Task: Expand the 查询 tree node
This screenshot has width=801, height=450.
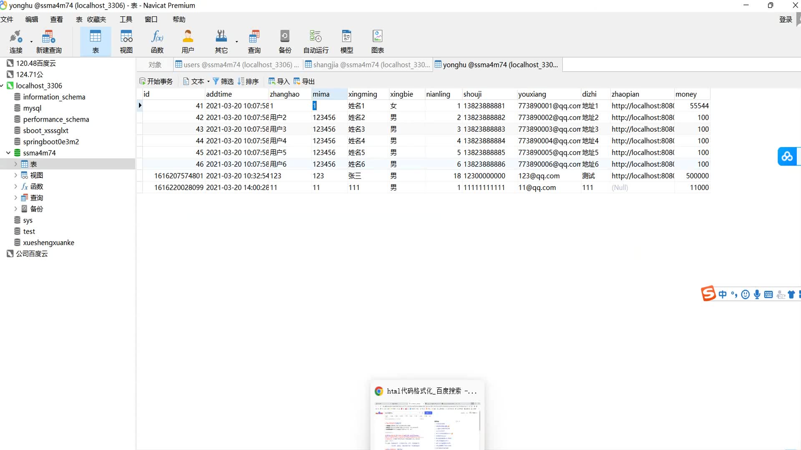Action: [16, 198]
